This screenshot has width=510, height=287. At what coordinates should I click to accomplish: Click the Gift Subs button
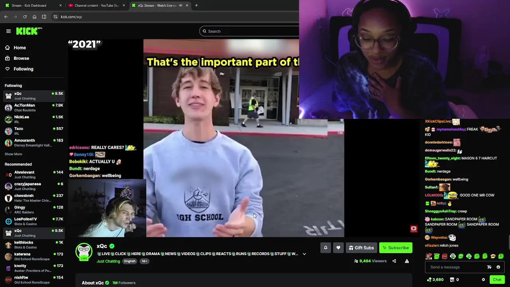(361, 248)
